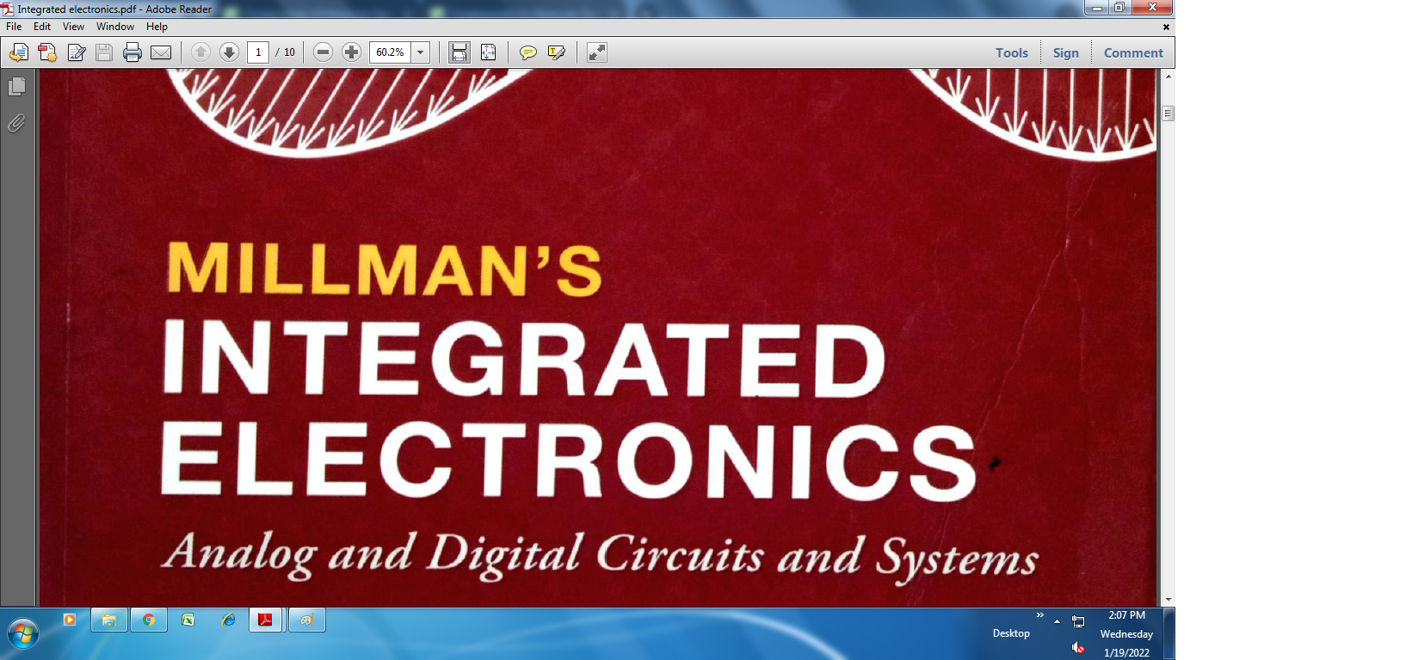This screenshot has height=660, width=1406.
Task: Click vertical scrollbar up arrow
Action: pos(1168,76)
